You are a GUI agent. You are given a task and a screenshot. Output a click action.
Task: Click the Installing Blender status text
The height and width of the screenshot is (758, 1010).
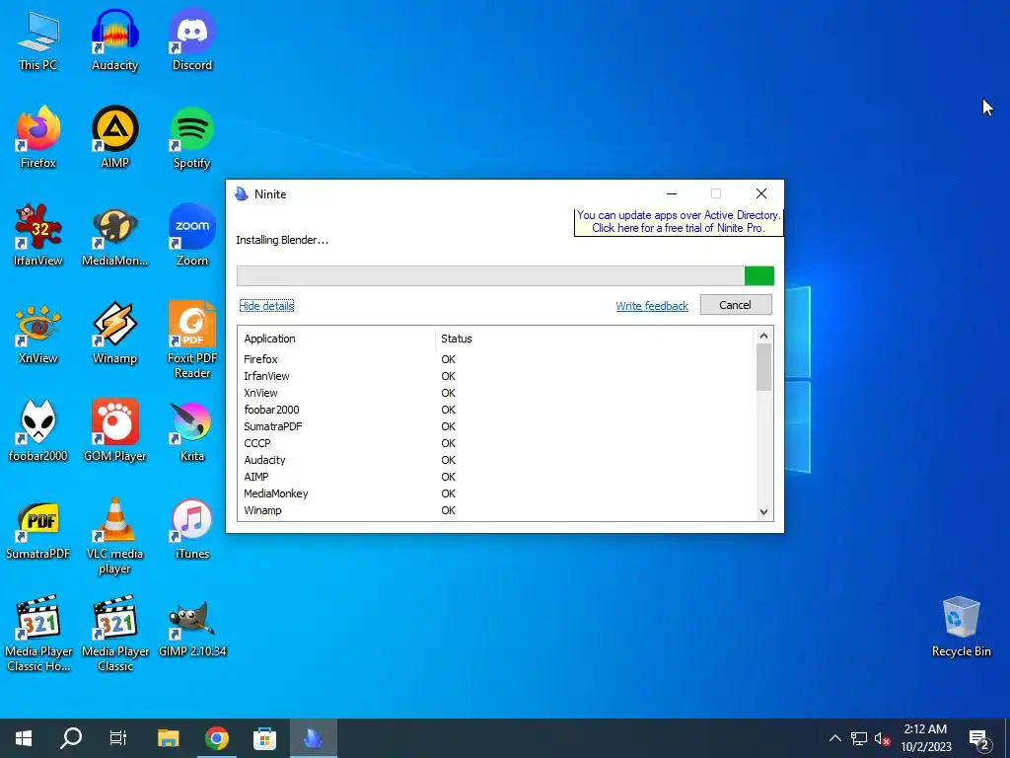pos(282,240)
